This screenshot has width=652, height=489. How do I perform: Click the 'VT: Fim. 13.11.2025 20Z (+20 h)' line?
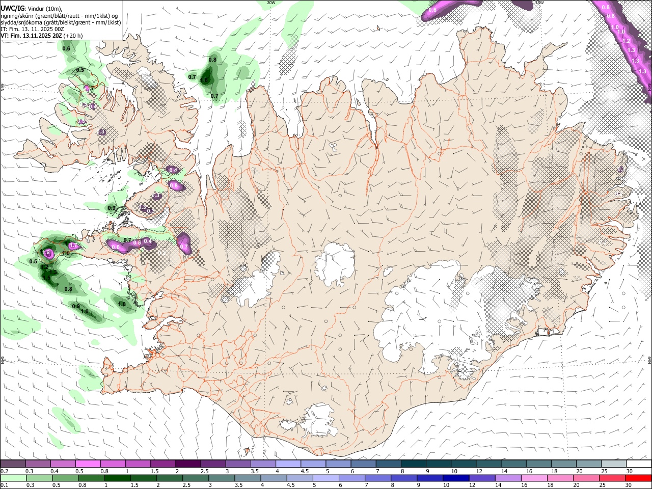pyautogui.click(x=42, y=36)
